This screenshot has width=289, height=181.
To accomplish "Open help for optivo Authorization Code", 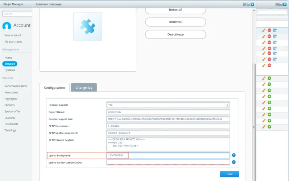I will (x=234, y=162).
